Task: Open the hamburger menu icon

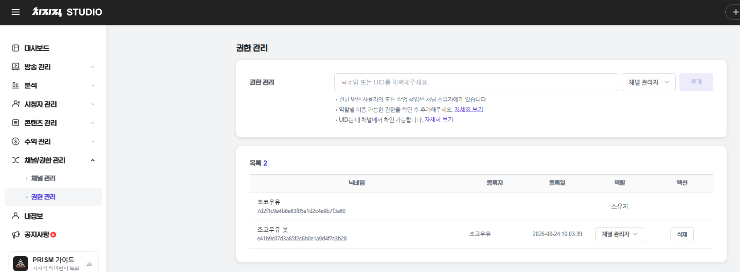Action: [16, 12]
